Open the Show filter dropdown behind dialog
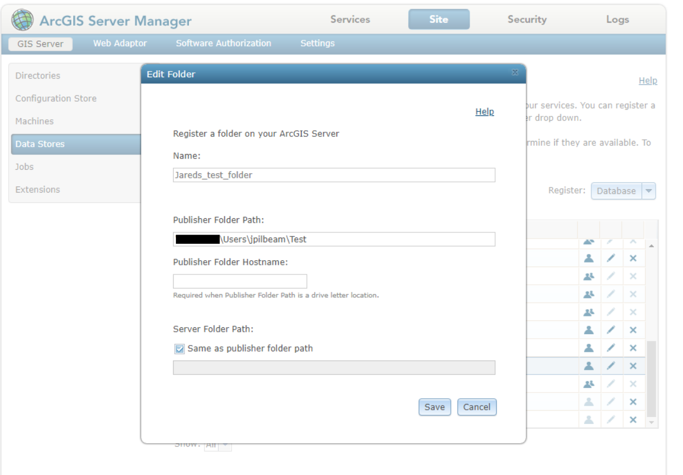 point(225,445)
